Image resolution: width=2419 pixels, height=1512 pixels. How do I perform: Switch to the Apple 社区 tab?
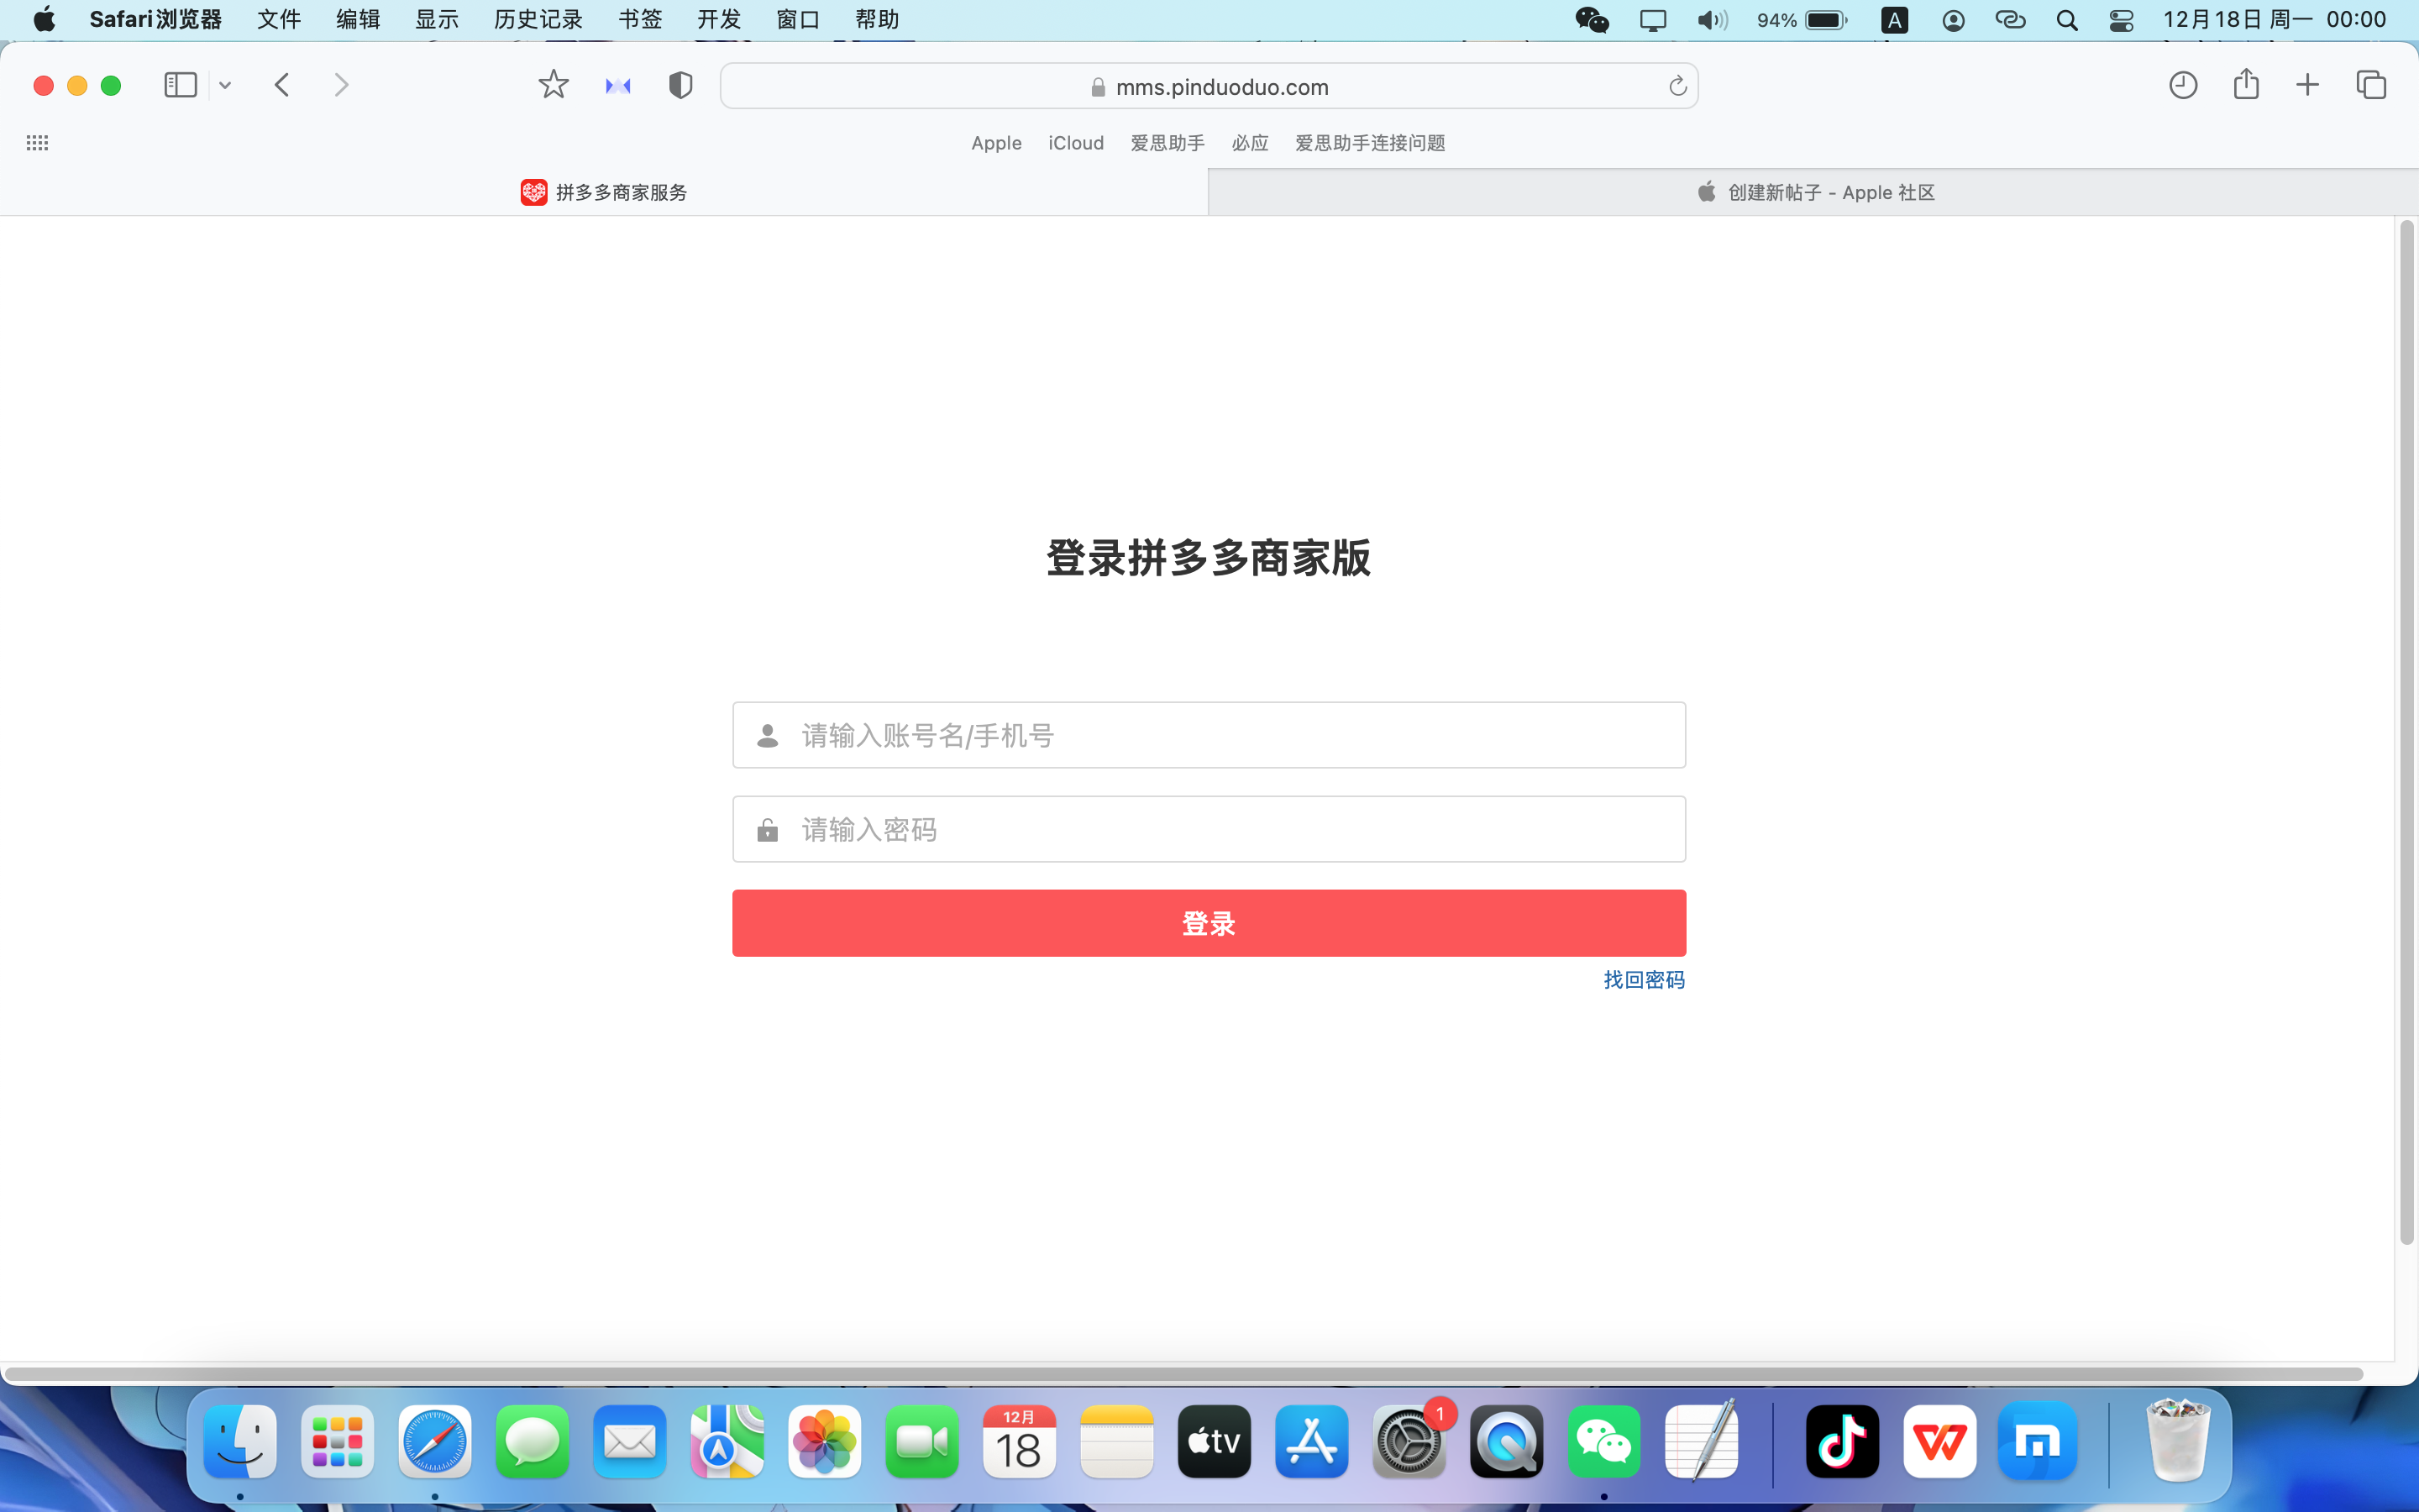click(x=1813, y=192)
